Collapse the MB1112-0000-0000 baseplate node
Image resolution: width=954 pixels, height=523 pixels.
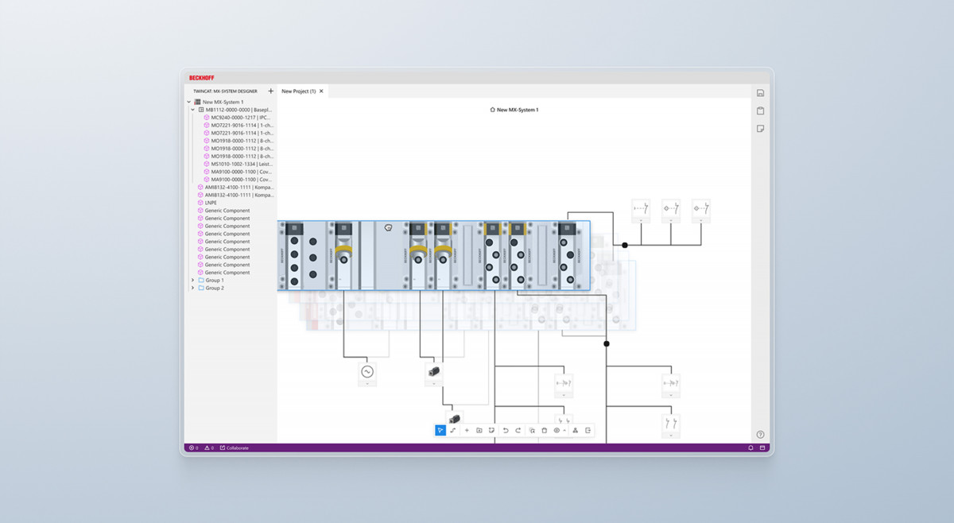click(192, 110)
